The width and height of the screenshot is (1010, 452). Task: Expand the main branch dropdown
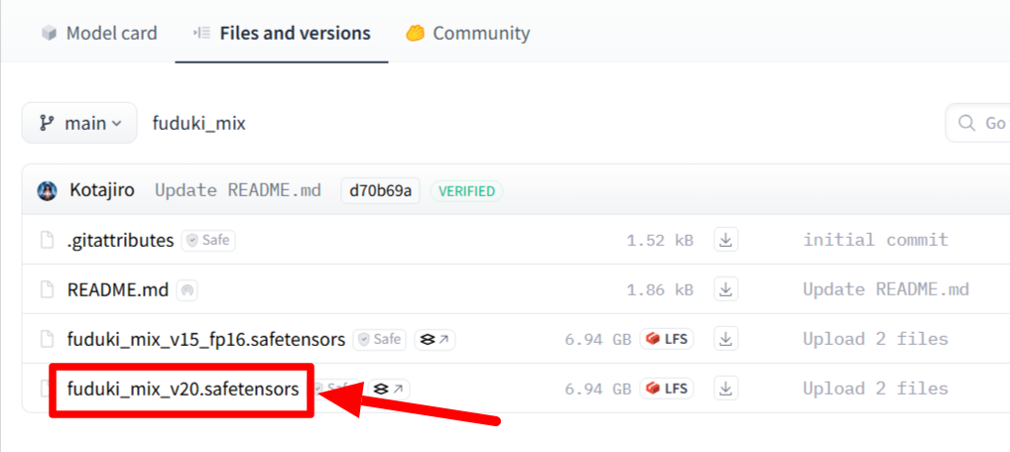[79, 123]
